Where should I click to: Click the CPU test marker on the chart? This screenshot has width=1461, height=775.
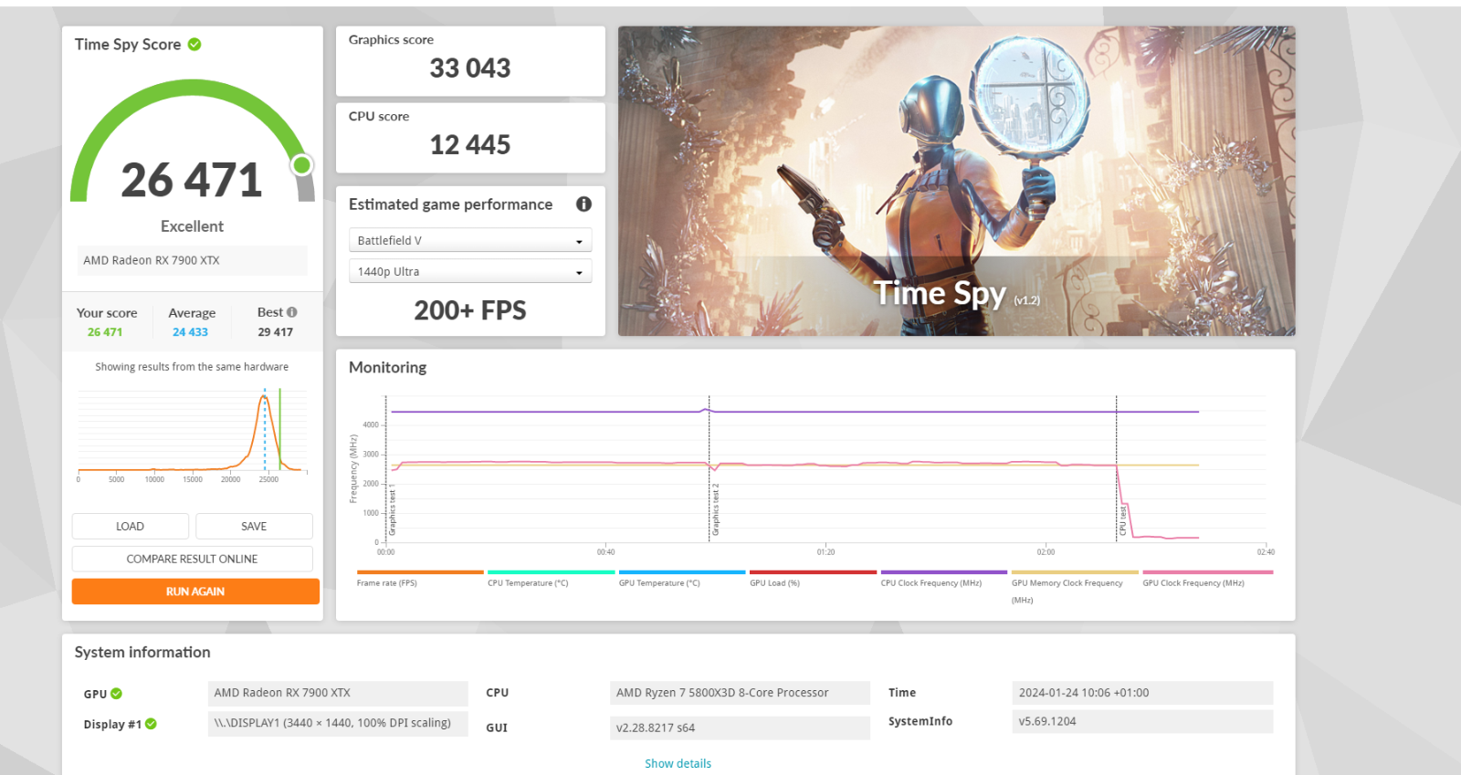coord(1123,520)
